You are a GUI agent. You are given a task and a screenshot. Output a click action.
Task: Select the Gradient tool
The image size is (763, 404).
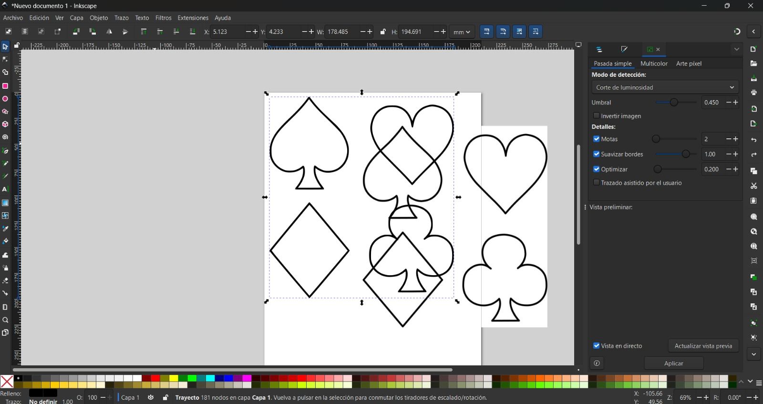[5, 203]
